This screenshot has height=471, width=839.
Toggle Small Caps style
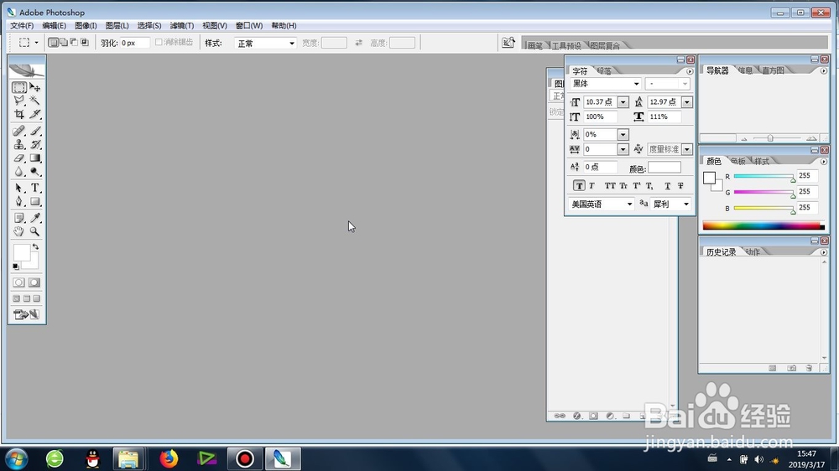click(x=623, y=185)
